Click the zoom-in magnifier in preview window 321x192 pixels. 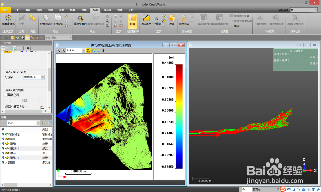58,50
